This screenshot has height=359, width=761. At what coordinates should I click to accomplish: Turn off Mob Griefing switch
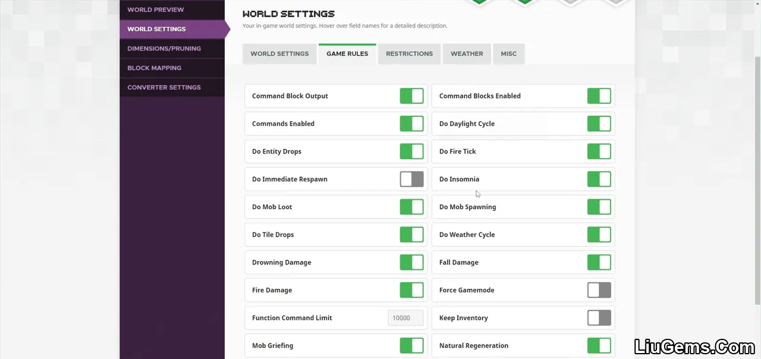411,345
